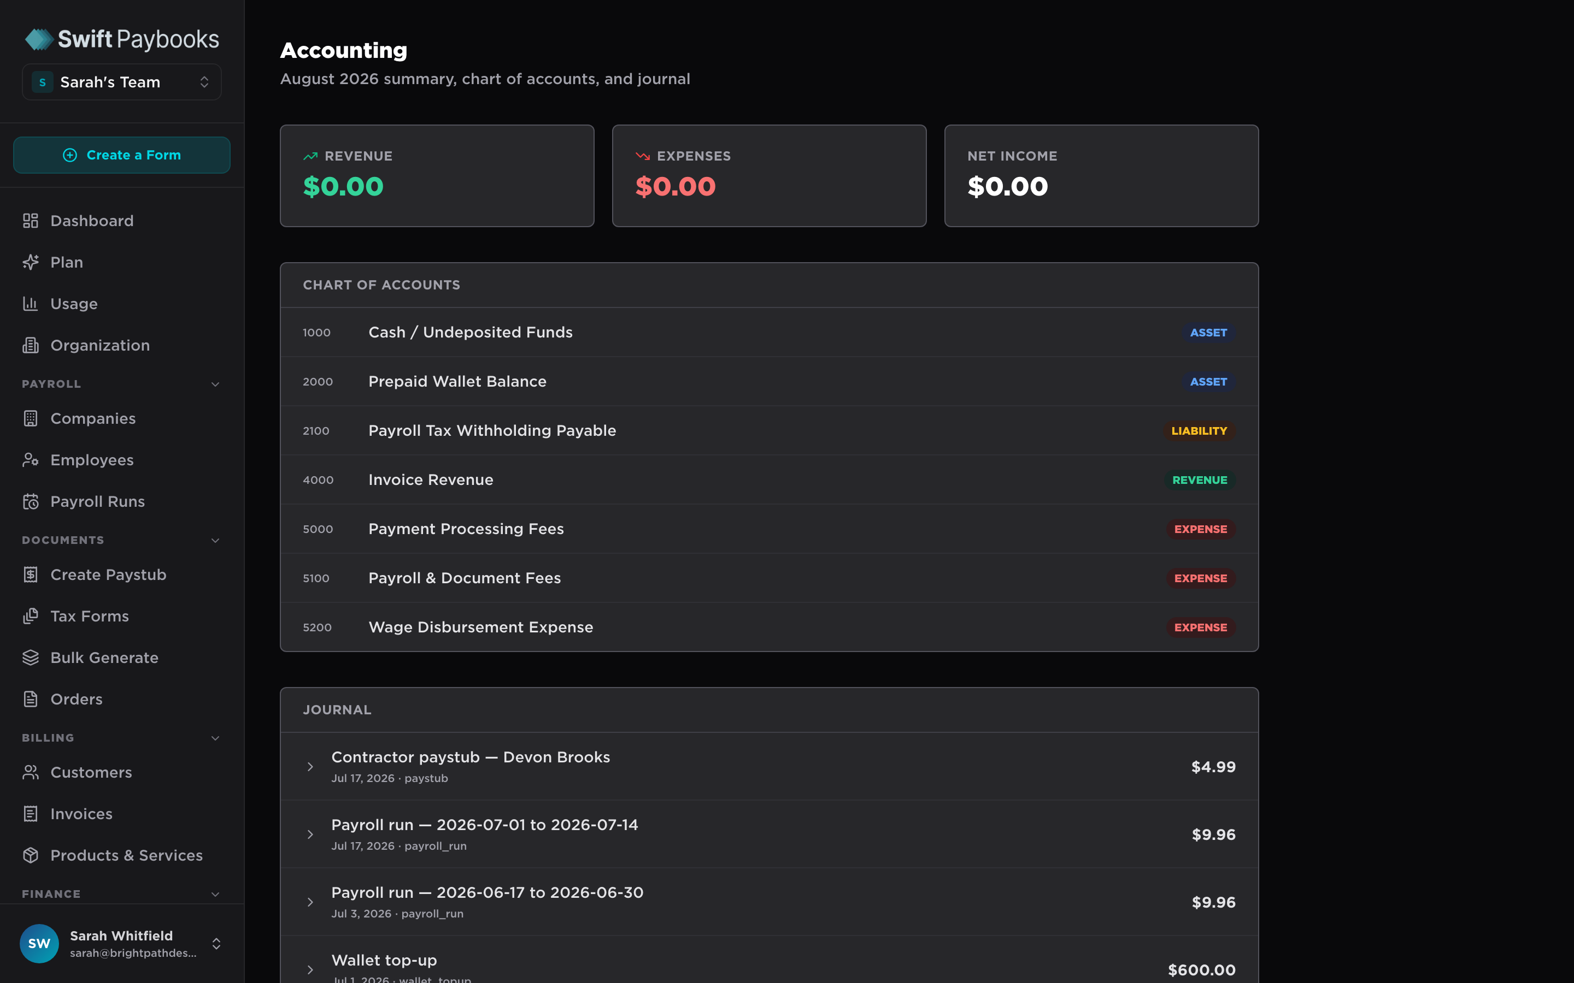This screenshot has height=983, width=1574.
Task: Collapse the BILLING sidebar section
Action: point(215,738)
